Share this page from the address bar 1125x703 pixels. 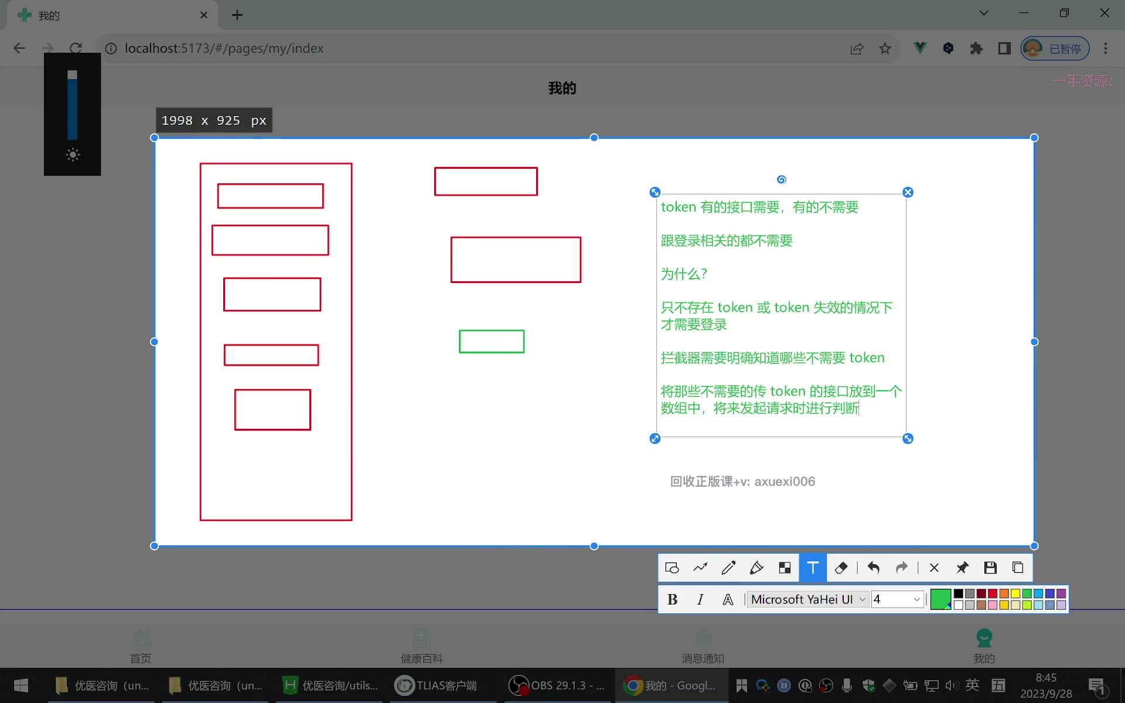pyautogui.click(x=857, y=49)
